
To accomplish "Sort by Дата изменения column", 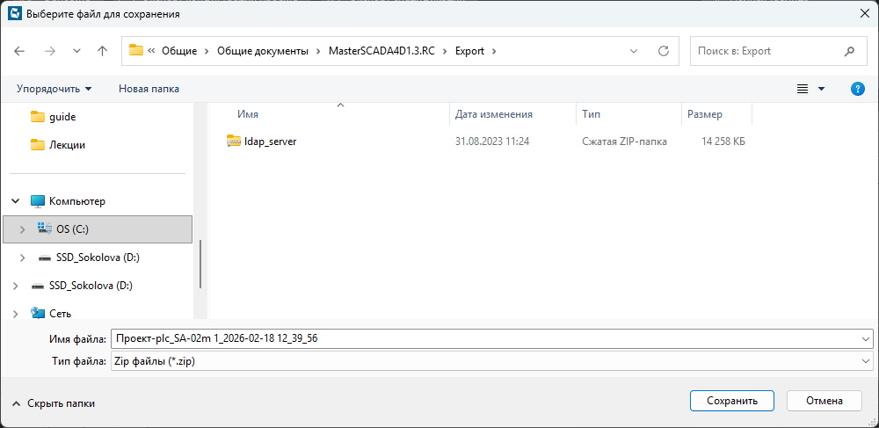I will click(x=493, y=114).
